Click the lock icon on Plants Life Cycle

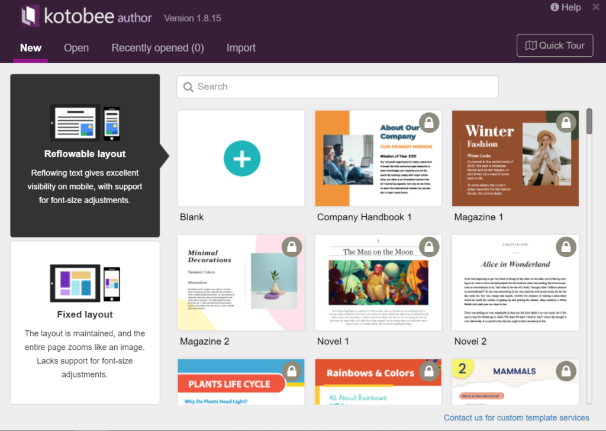coord(292,371)
